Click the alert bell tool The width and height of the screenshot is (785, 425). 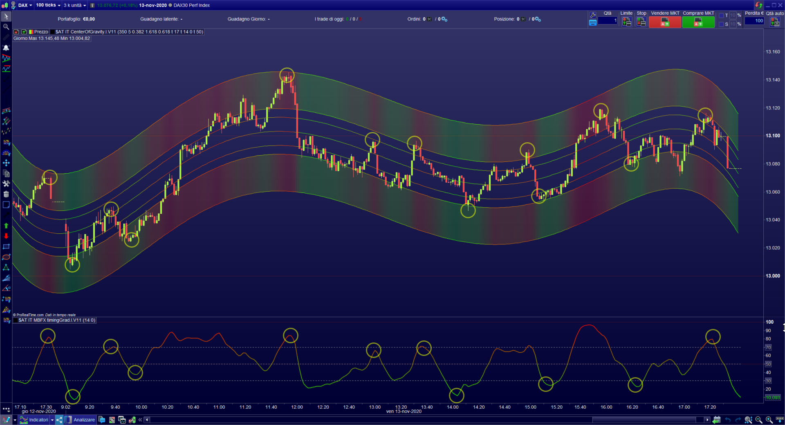pos(6,48)
